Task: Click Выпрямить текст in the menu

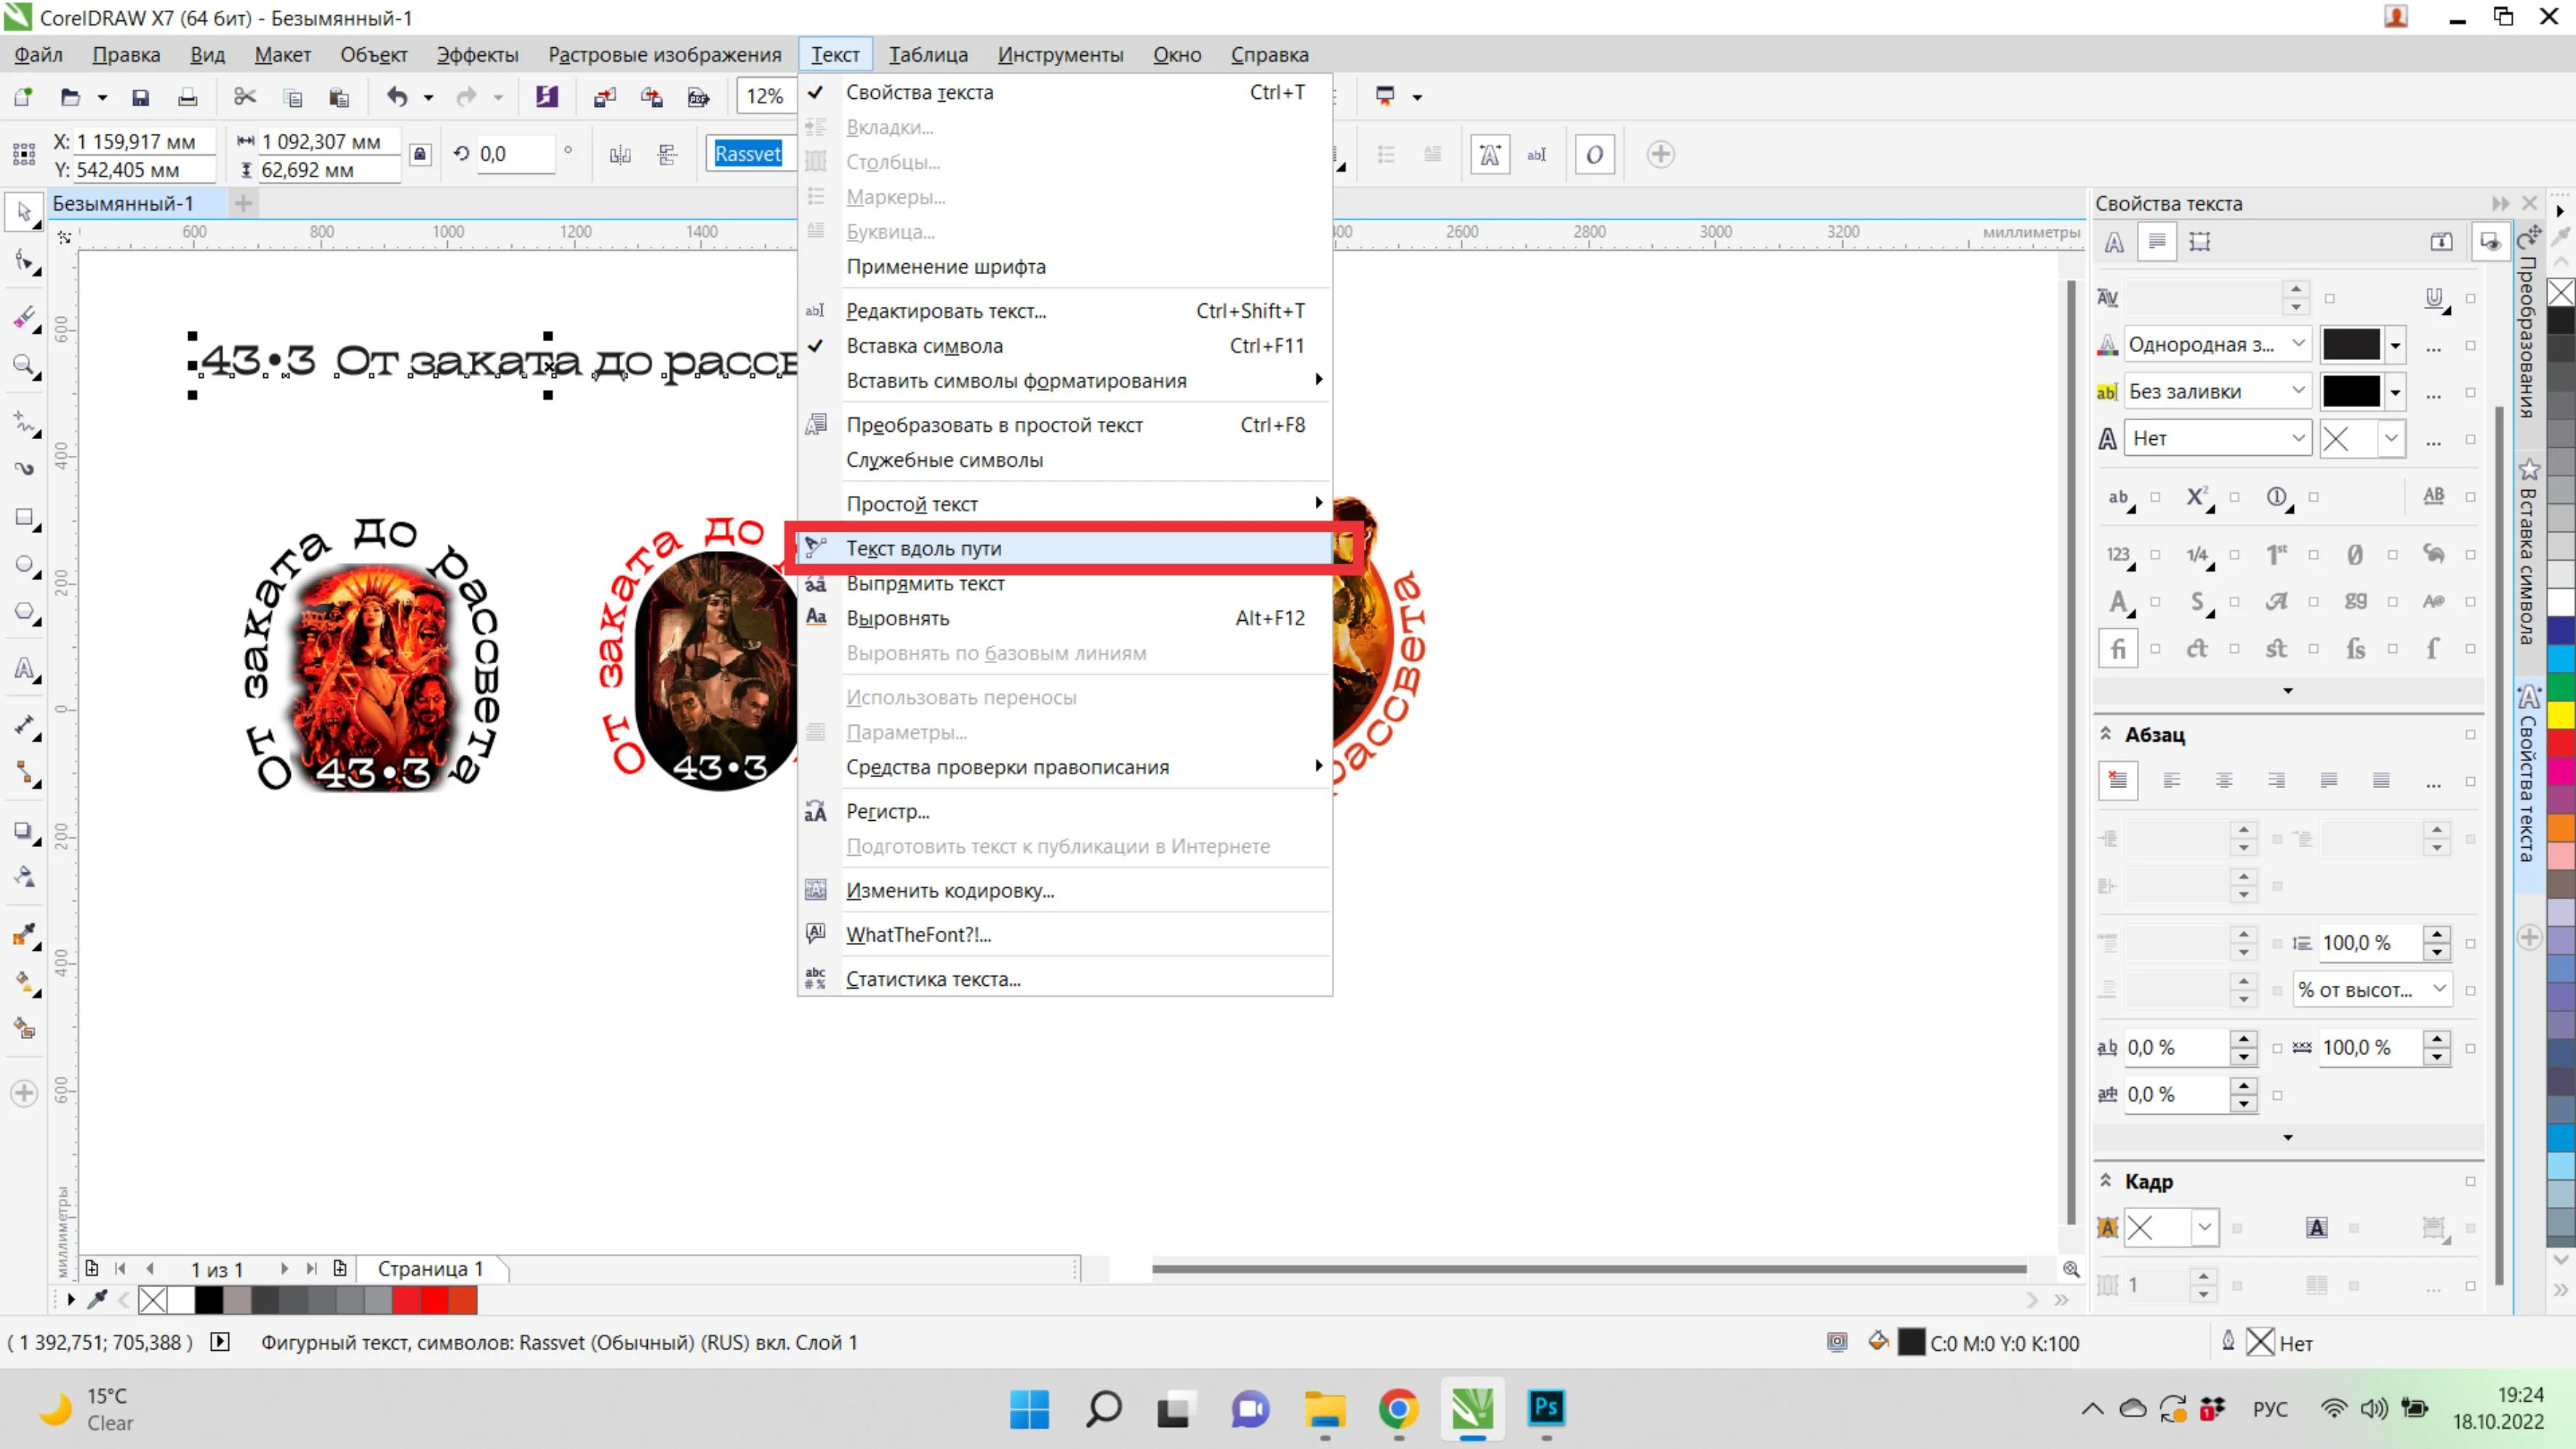Action: [x=924, y=583]
